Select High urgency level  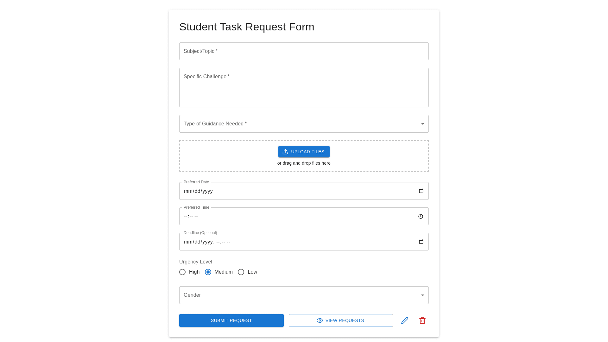click(182, 272)
